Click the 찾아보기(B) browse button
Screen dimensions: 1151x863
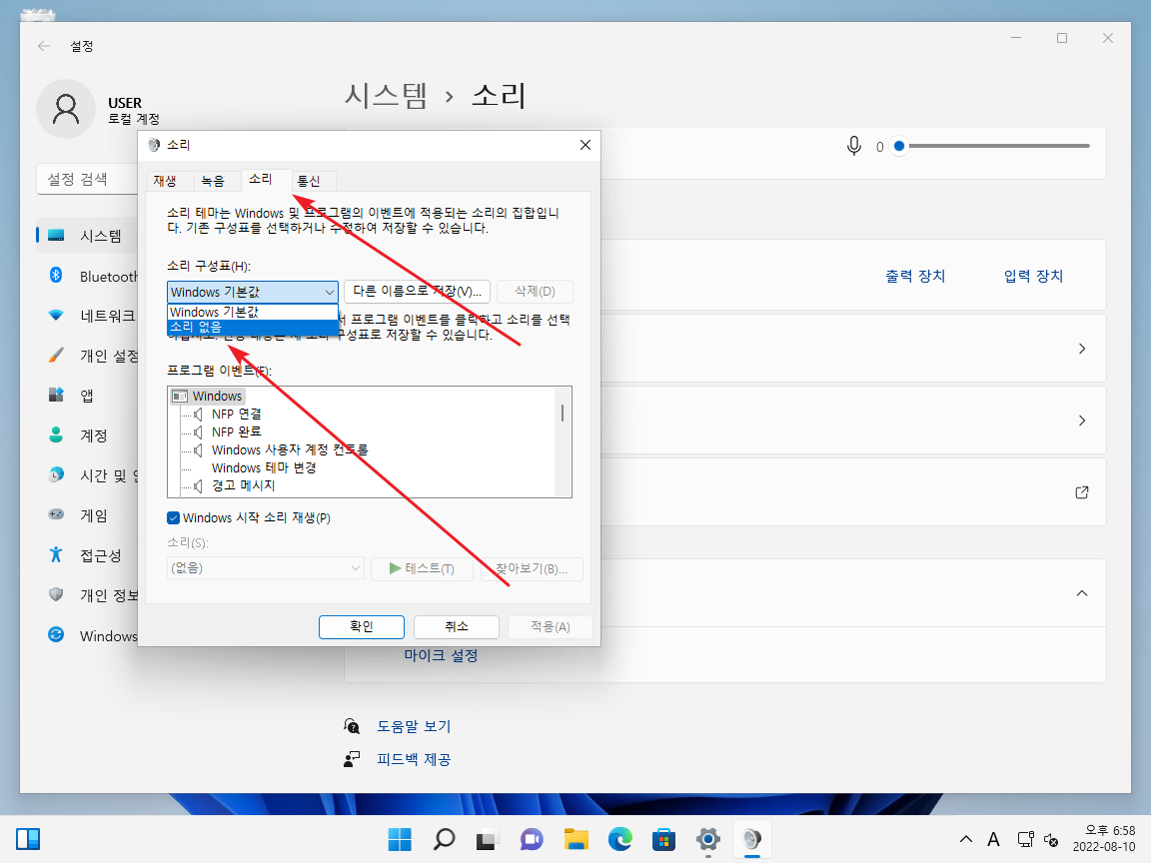(x=532, y=568)
